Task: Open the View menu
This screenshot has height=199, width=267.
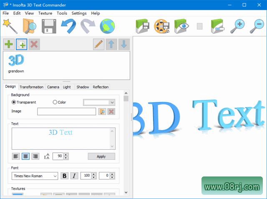Action: [x=29, y=13]
